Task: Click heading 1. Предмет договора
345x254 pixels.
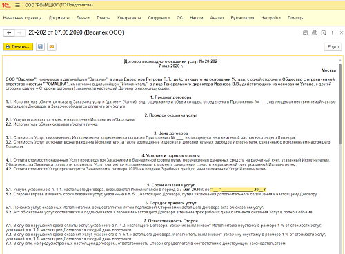Action: pos(170,97)
